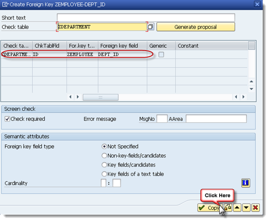Select the Key fields/candidates radio button

click(x=104, y=165)
